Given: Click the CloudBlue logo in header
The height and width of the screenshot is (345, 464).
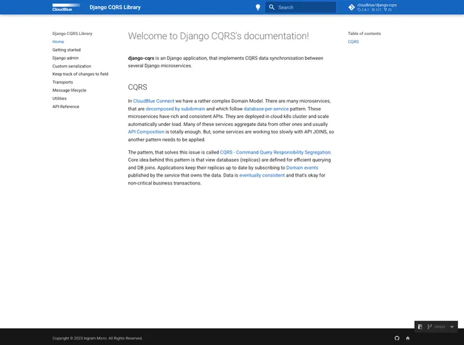Looking at the screenshot, I should click(66, 7).
